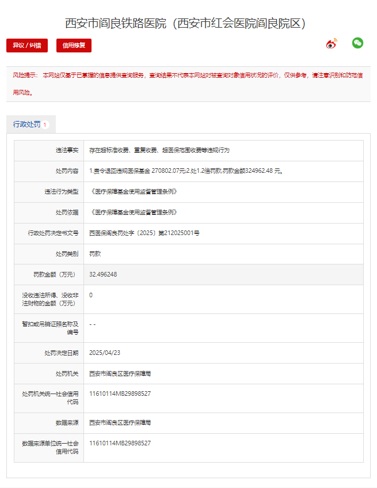This screenshot has width=377, height=488.
Task: Click the 风险提示 notice text
Action: 188,84
